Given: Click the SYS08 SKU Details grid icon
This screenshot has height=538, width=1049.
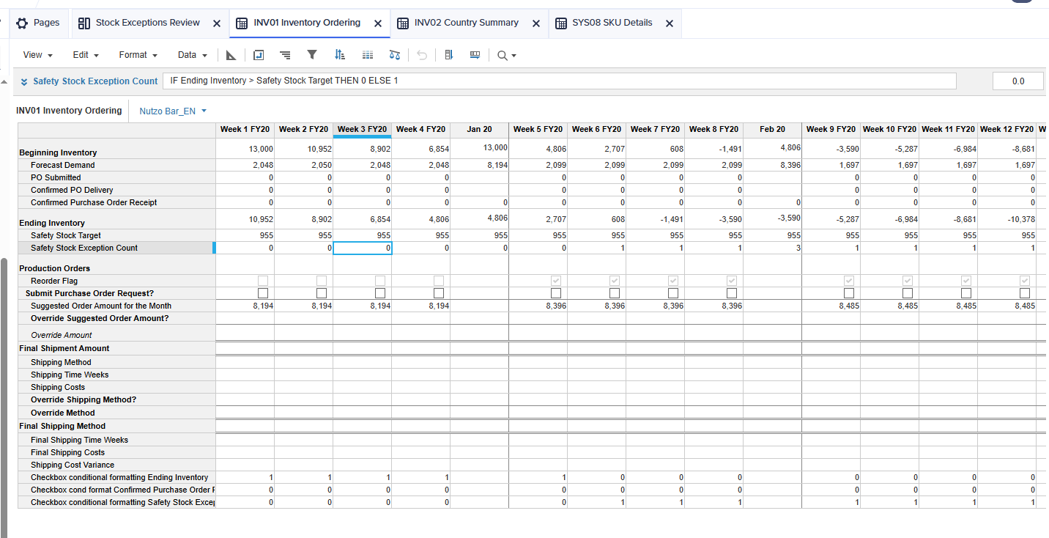Looking at the screenshot, I should coord(560,23).
